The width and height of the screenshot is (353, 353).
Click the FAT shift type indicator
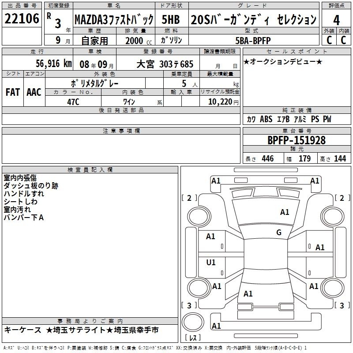pos(12,92)
